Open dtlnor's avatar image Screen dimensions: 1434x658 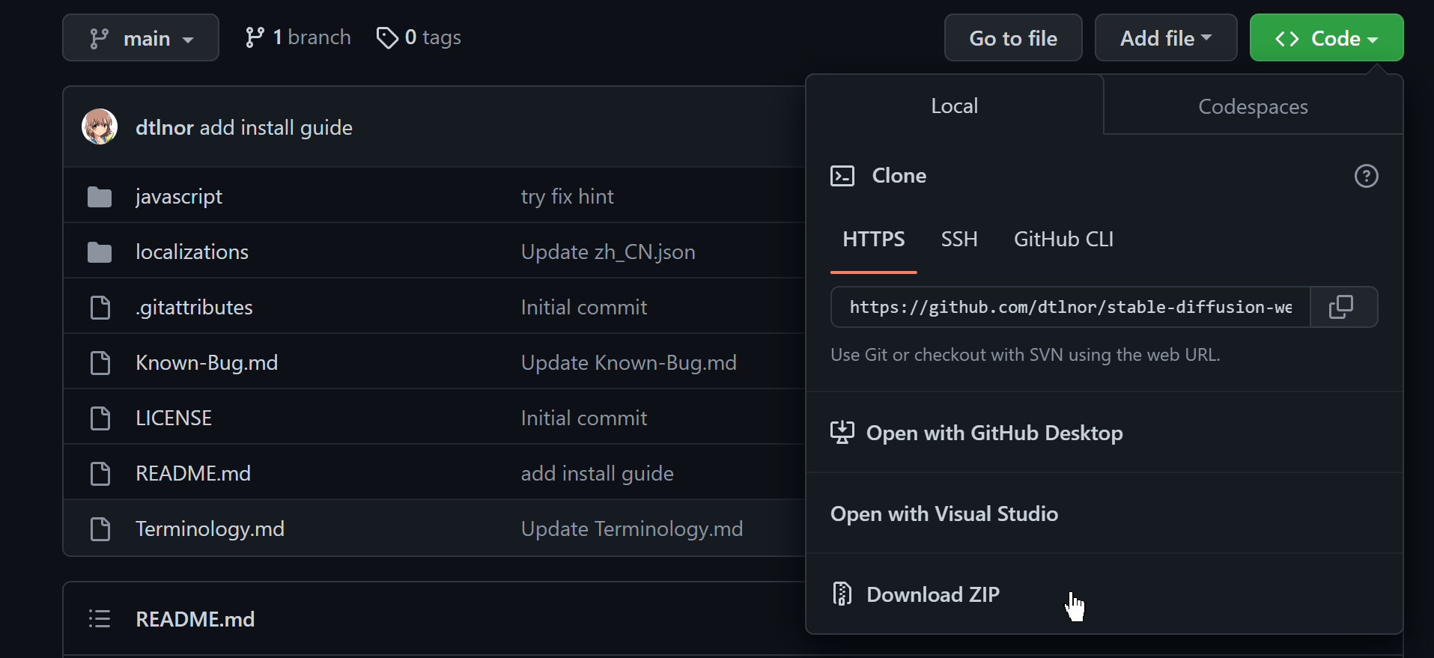[x=100, y=127]
